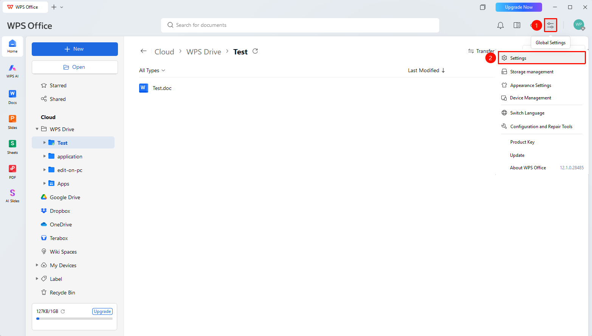
Task: Expand the edit-on-pc folder arrow
Action: (45, 170)
